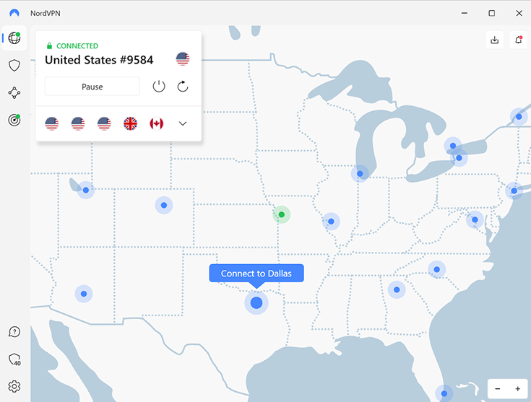The width and height of the screenshot is (531, 402).
Task: Expand recent connections chevron
Action: click(183, 123)
